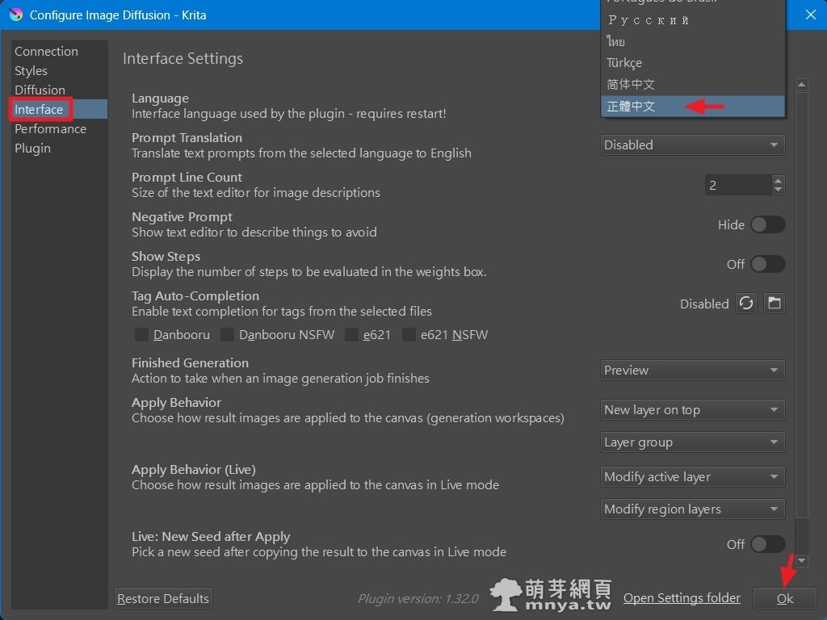827x620 pixels.
Task: Expand the Modify active layer dropdown
Action: (x=692, y=477)
